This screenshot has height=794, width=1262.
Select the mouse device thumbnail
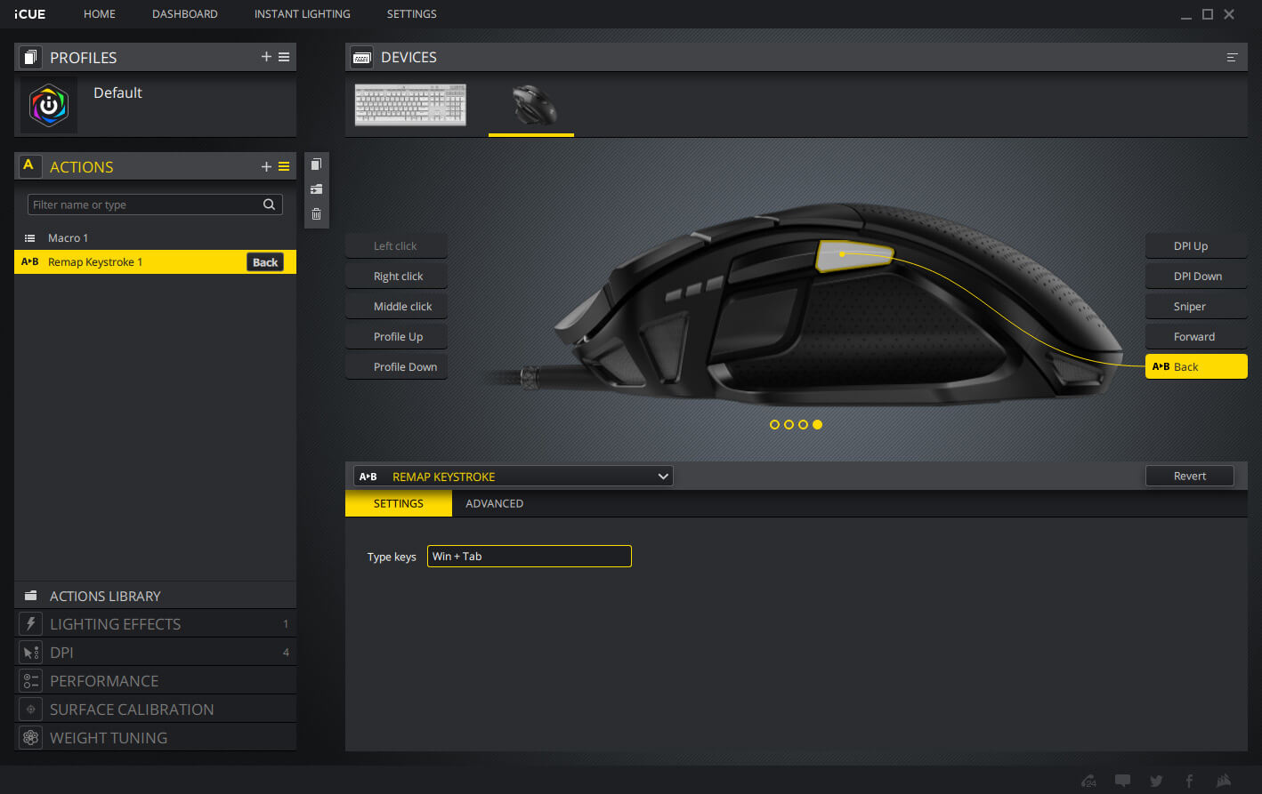click(x=534, y=105)
